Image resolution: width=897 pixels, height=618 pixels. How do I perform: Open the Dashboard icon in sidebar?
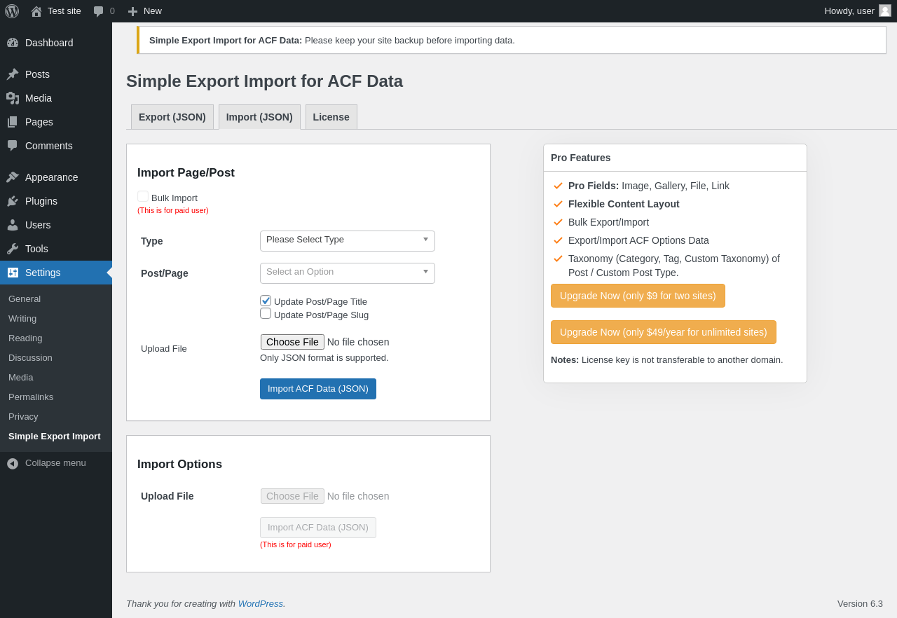pos(13,43)
